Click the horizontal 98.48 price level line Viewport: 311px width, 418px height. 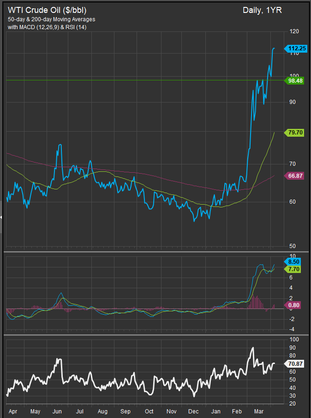pos(138,80)
